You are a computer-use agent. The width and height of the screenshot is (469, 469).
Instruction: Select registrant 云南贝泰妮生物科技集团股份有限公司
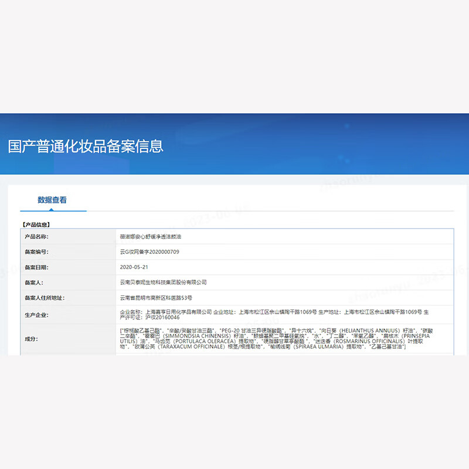click(x=163, y=282)
